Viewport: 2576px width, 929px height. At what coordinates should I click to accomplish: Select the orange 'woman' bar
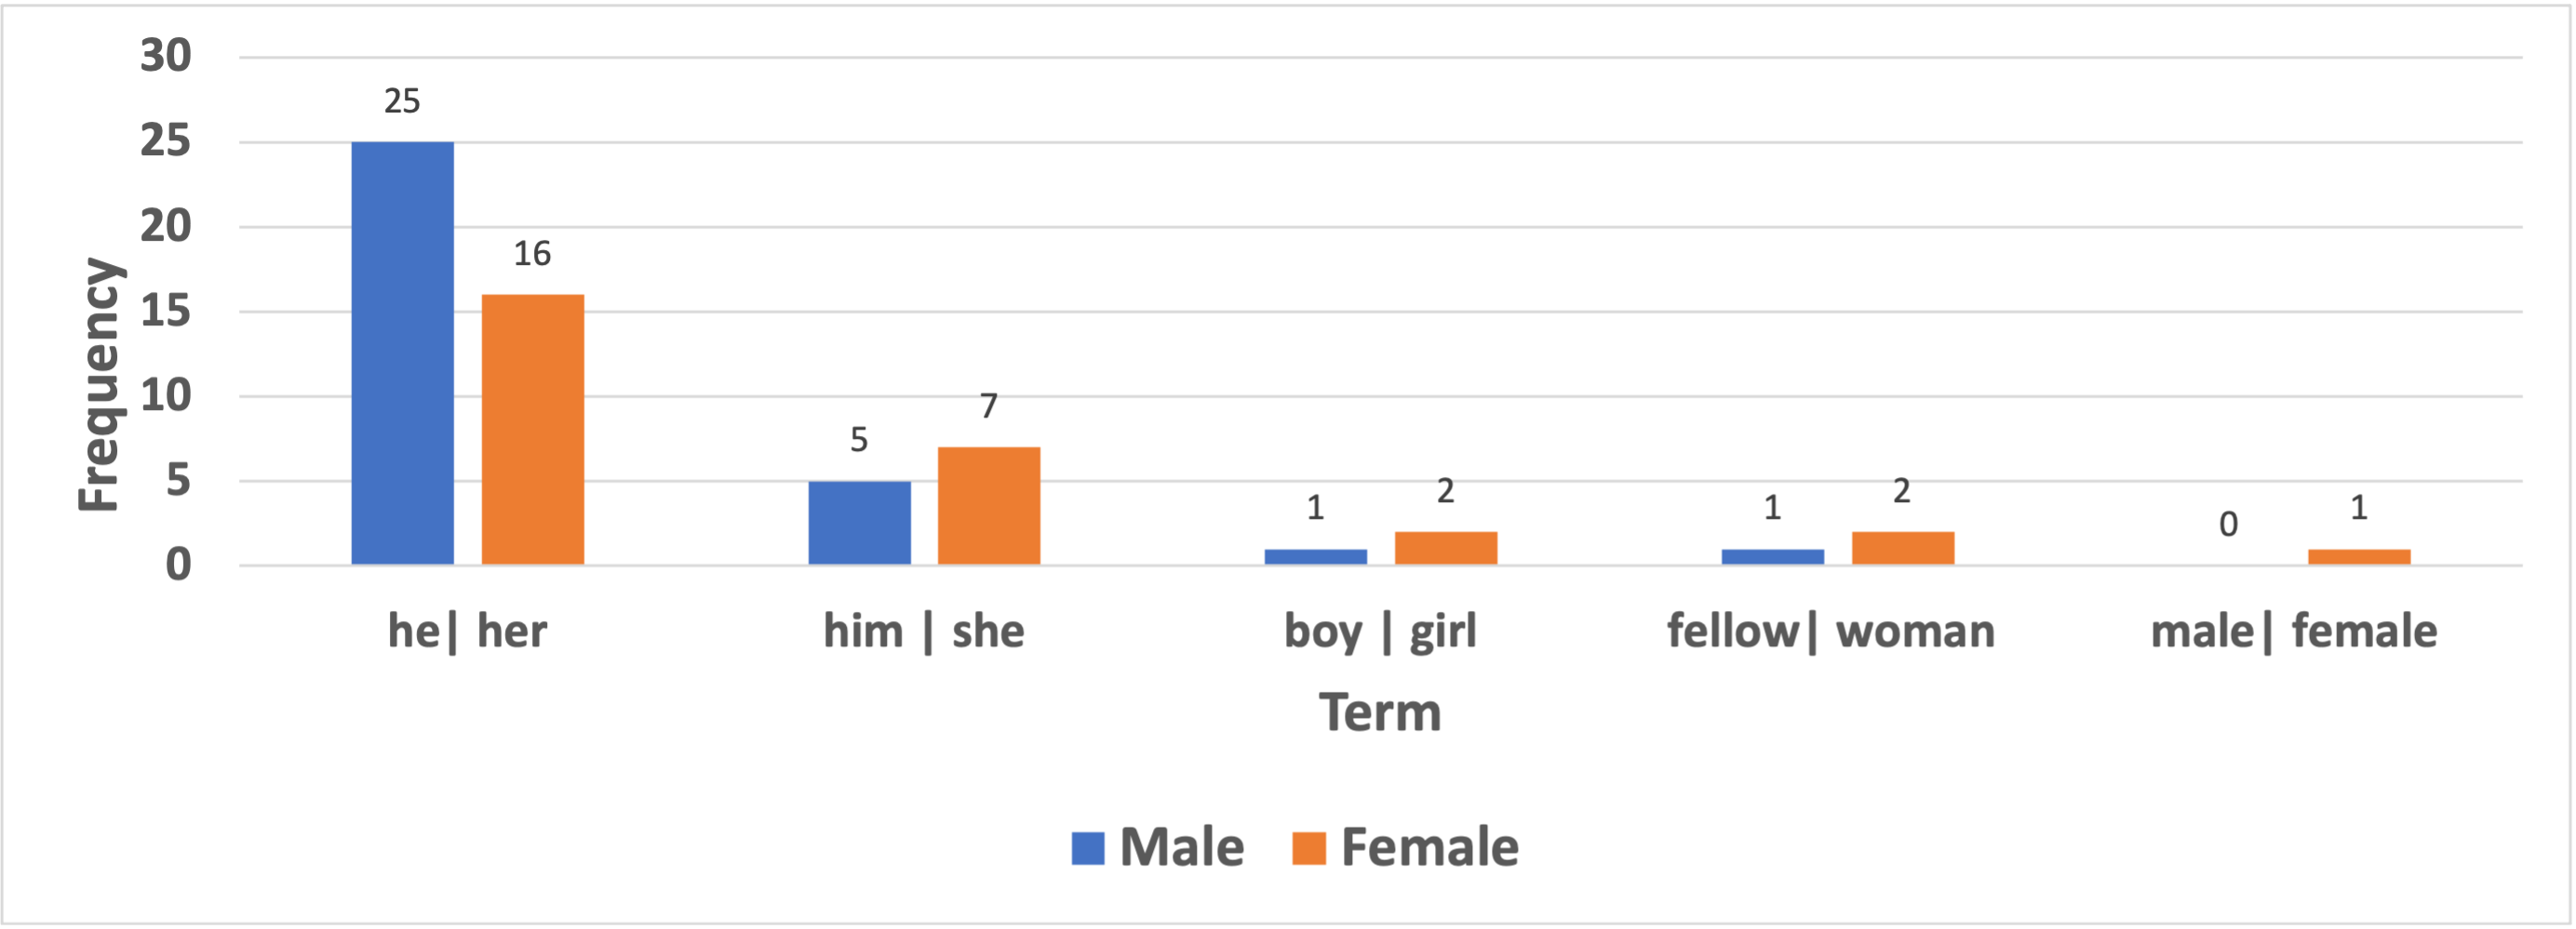(1903, 549)
